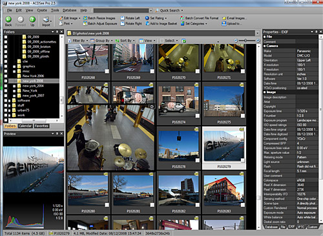The width and height of the screenshot is (323, 236).
Task: Open the search field history dropdown arrow
Action: point(151,10)
